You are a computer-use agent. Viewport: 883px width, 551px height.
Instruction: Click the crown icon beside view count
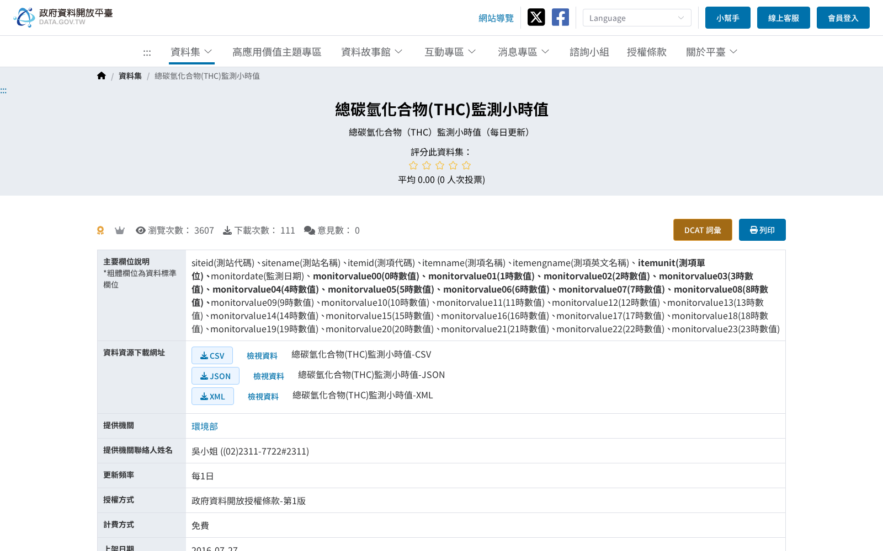(120, 230)
